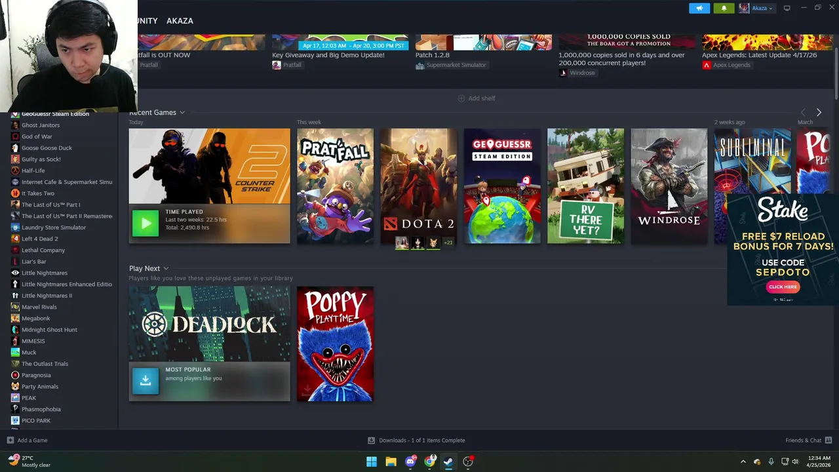839x472 pixels.
Task: Select Half-Life in the library list
Action: [x=33, y=170]
